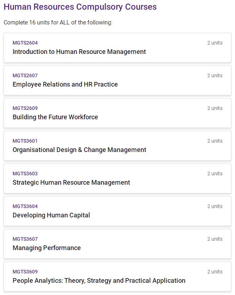Screen dimensions: 235x295
Task: Open the MGTS2607 course code link
Action: tap(25, 75)
